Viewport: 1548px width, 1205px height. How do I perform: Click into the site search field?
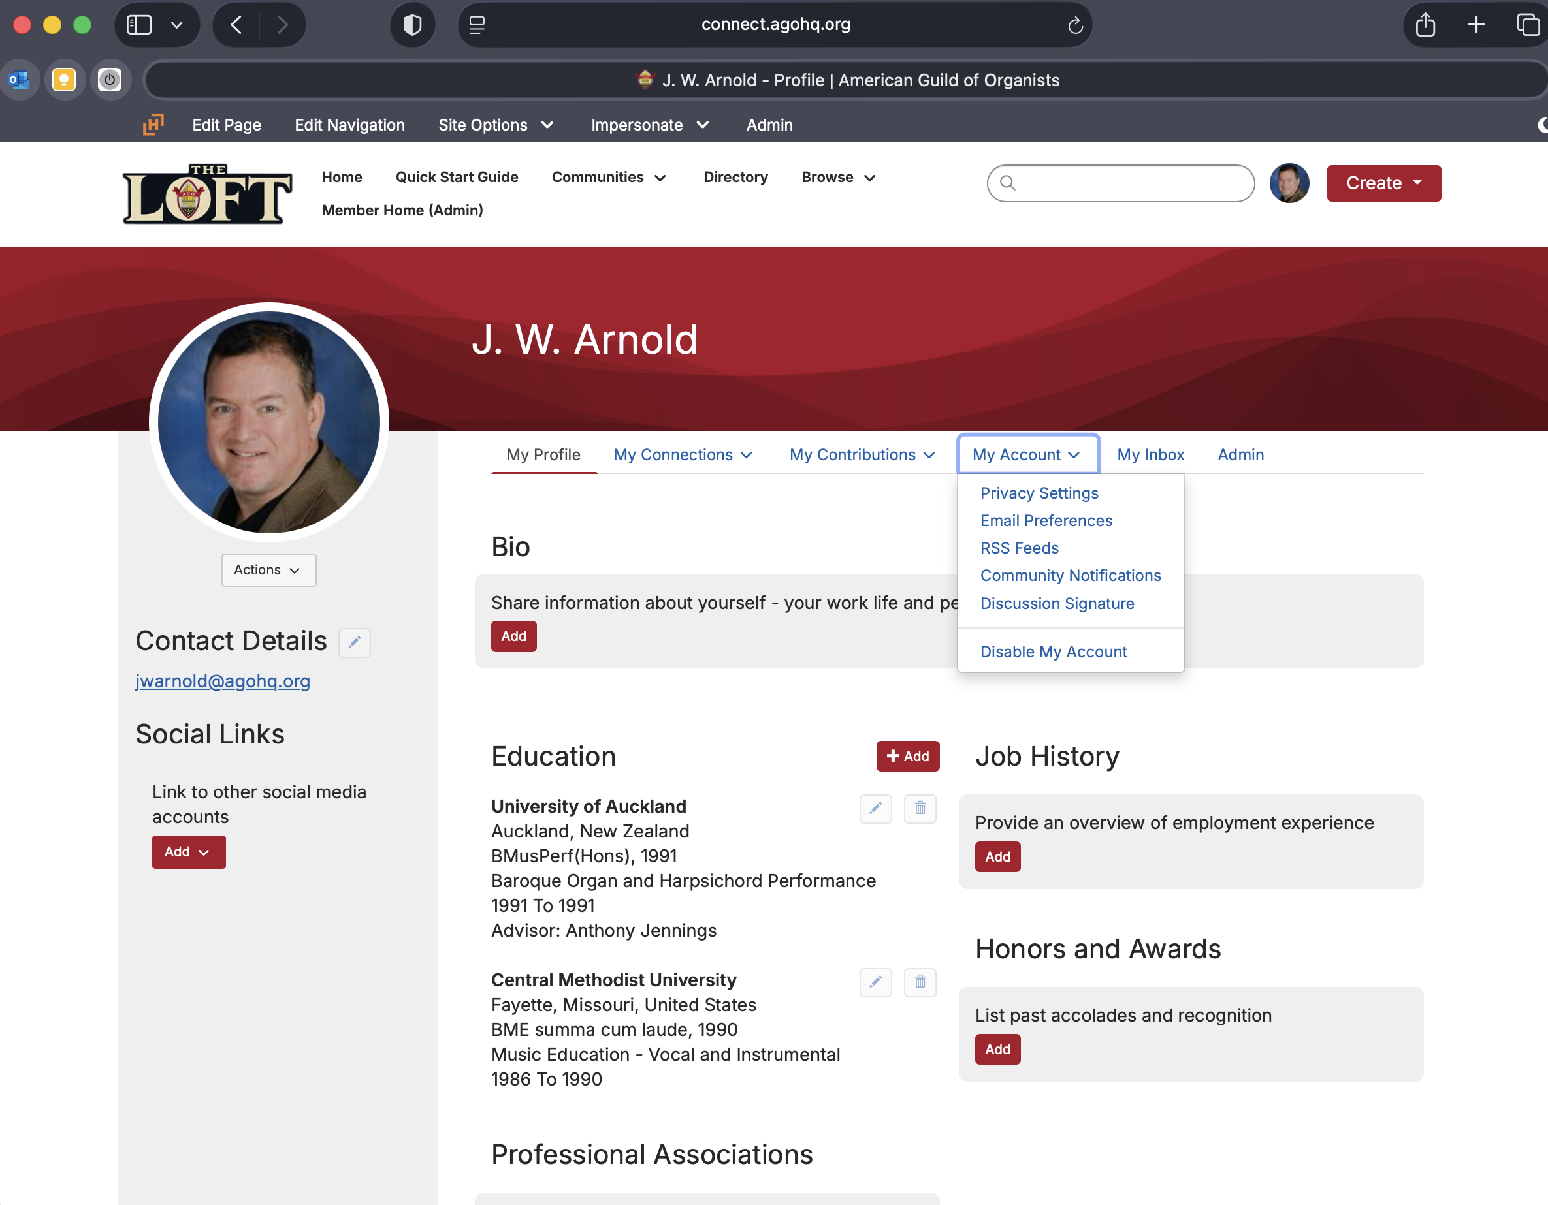coord(1131,183)
